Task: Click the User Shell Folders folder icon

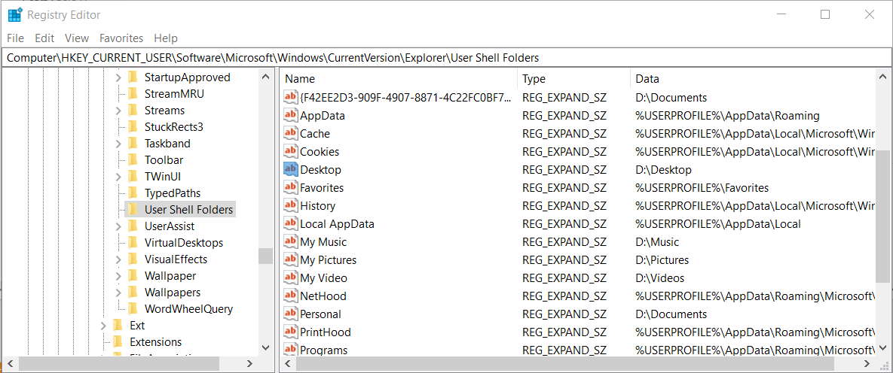Action: [x=133, y=209]
